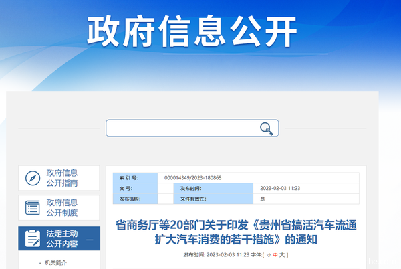Open the 政府信息公开制度 menu item

click(x=62, y=207)
